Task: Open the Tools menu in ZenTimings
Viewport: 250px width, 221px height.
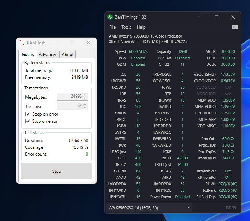Action: 126,27
